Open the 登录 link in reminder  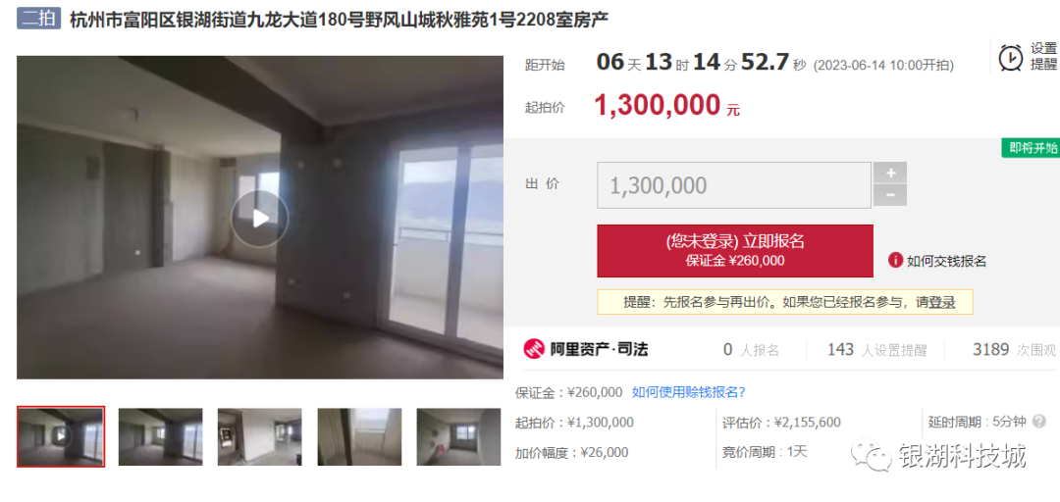941,303
